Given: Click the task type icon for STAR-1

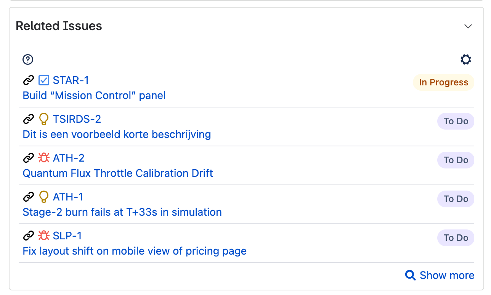Looking at the screenshot, I should pyautogui.click(x=44, y=80).
